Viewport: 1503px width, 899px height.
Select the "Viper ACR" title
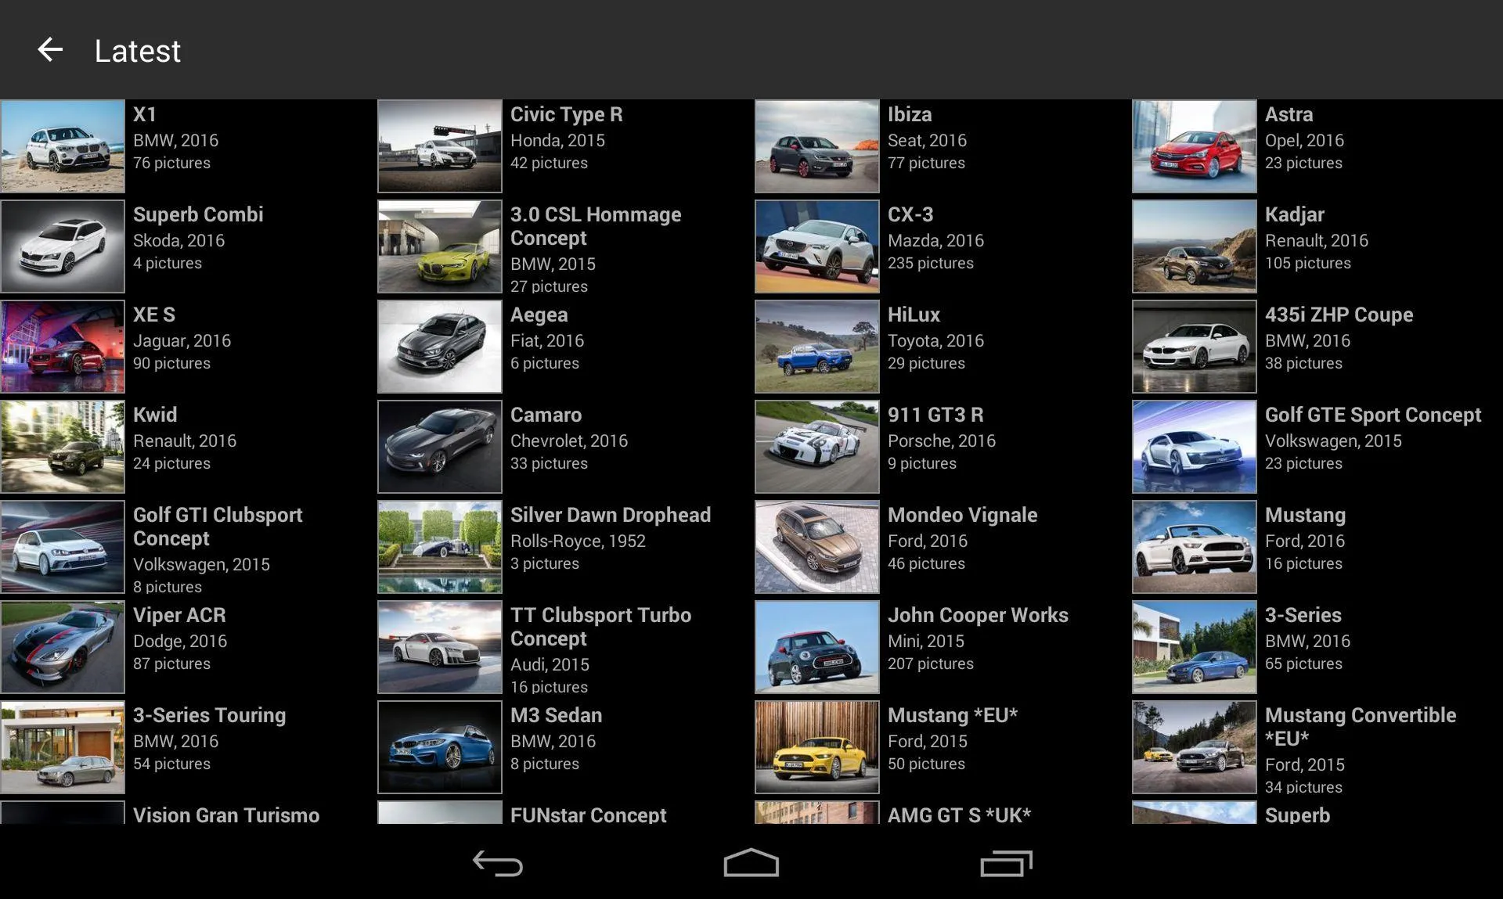pyautogui.click(x=179, y=615)
